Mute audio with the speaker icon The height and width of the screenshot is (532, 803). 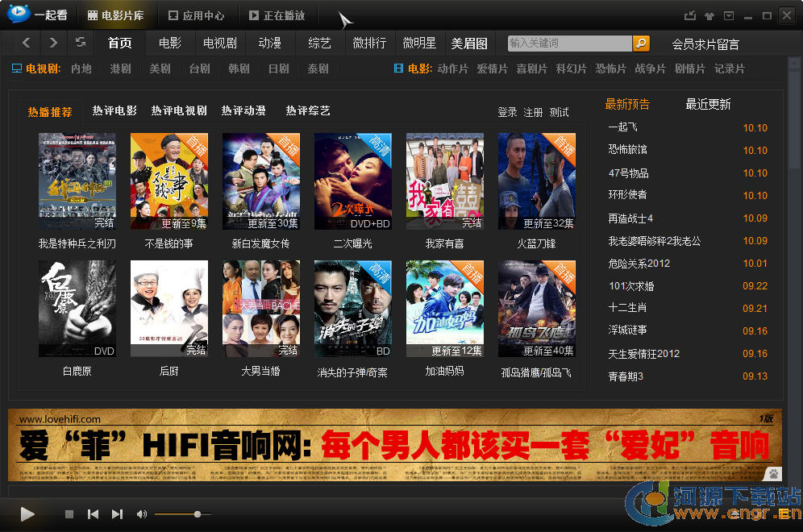(x=142, y=514)
